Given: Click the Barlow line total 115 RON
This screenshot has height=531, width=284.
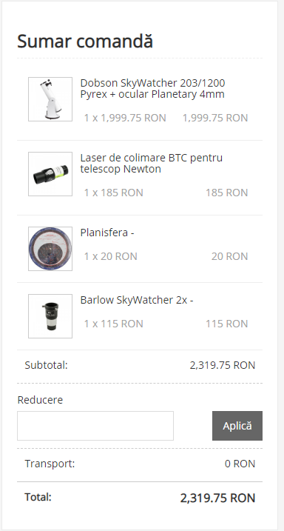Looking at the screenshot, I should pyautogui.click(x=227, y=324).
